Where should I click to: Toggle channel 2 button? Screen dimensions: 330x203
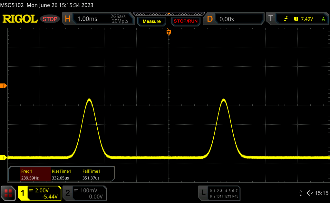68,193
